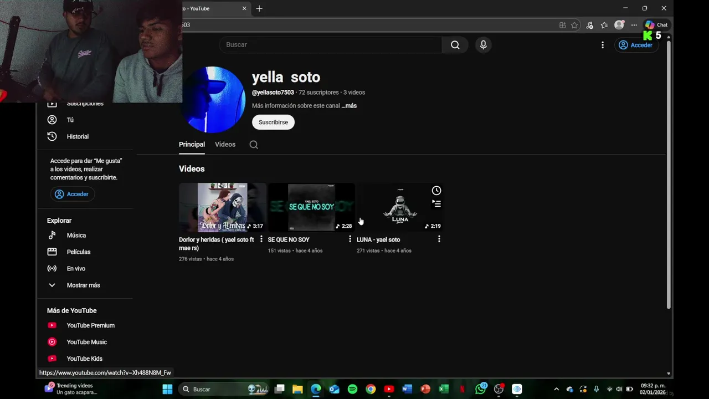Click the top-right Acceder sign-in button
The image size is (709, 399).
636,45
